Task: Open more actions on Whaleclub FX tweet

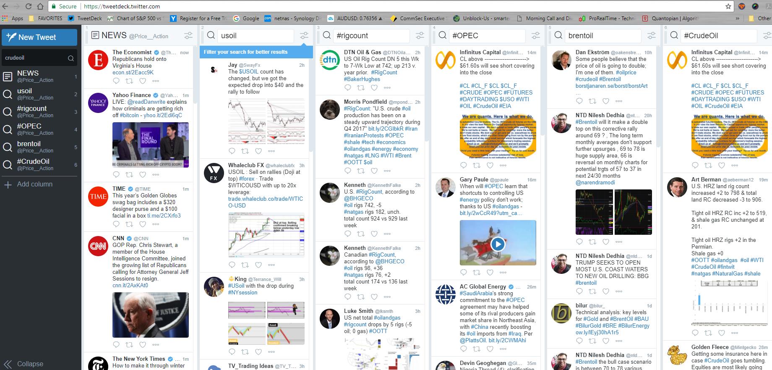Action: point(271,265)
